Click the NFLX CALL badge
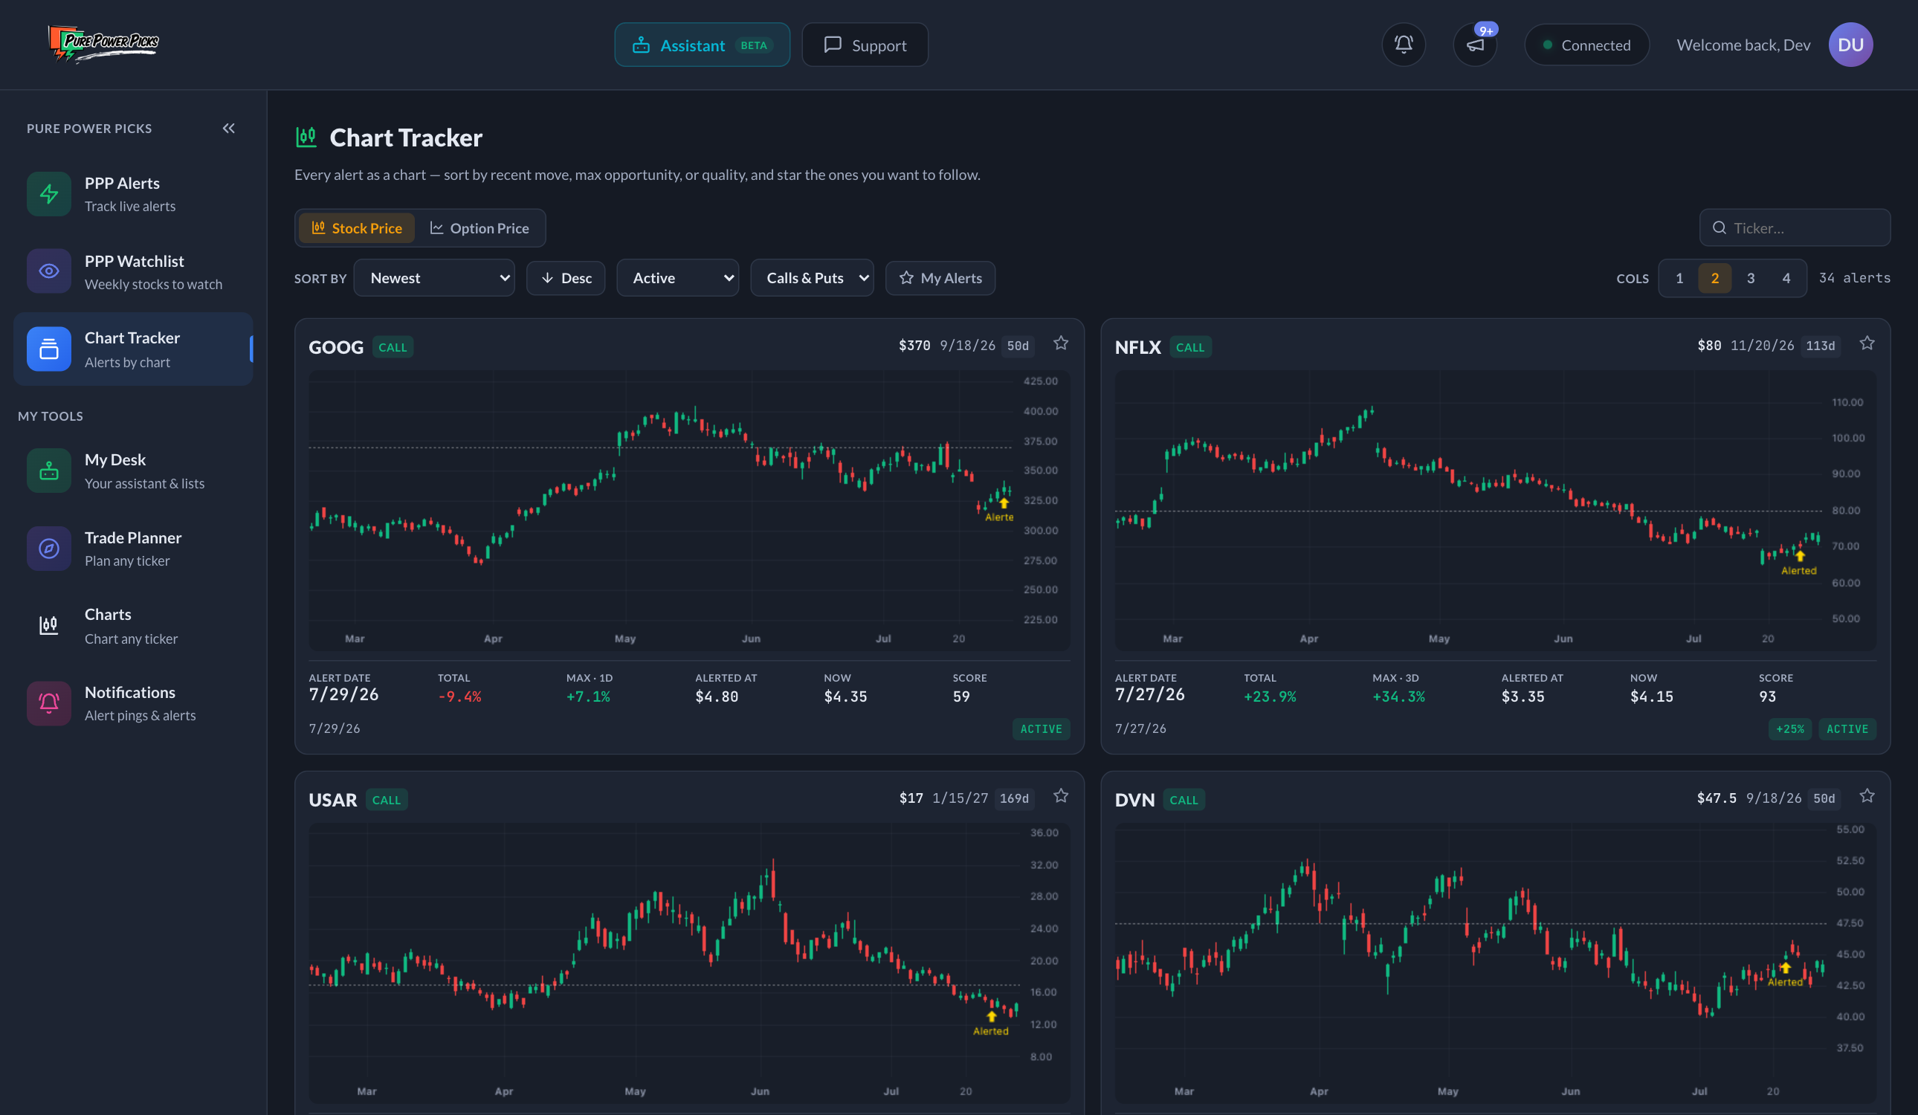Screen dimensions: 1918x1115 pos(1189,347)
